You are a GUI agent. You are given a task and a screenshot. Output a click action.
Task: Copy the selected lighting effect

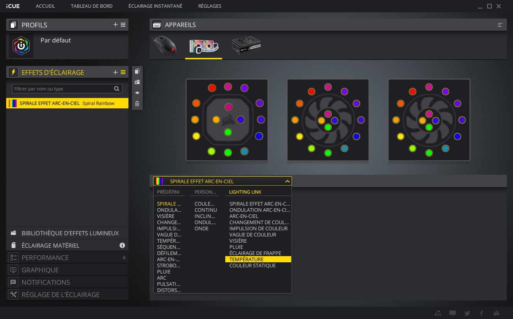[137, 71]
